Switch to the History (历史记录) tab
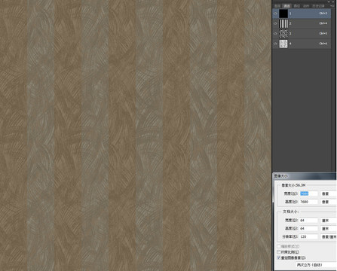The width and height of the screenshot is (337, 271). 318,6
